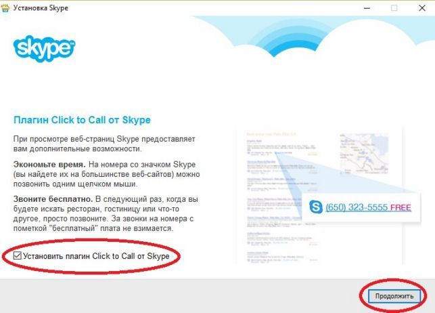Viewport: 435px width, 313px height.
Task: Click the bold text Экономьте время.
Action: point(49,165)
